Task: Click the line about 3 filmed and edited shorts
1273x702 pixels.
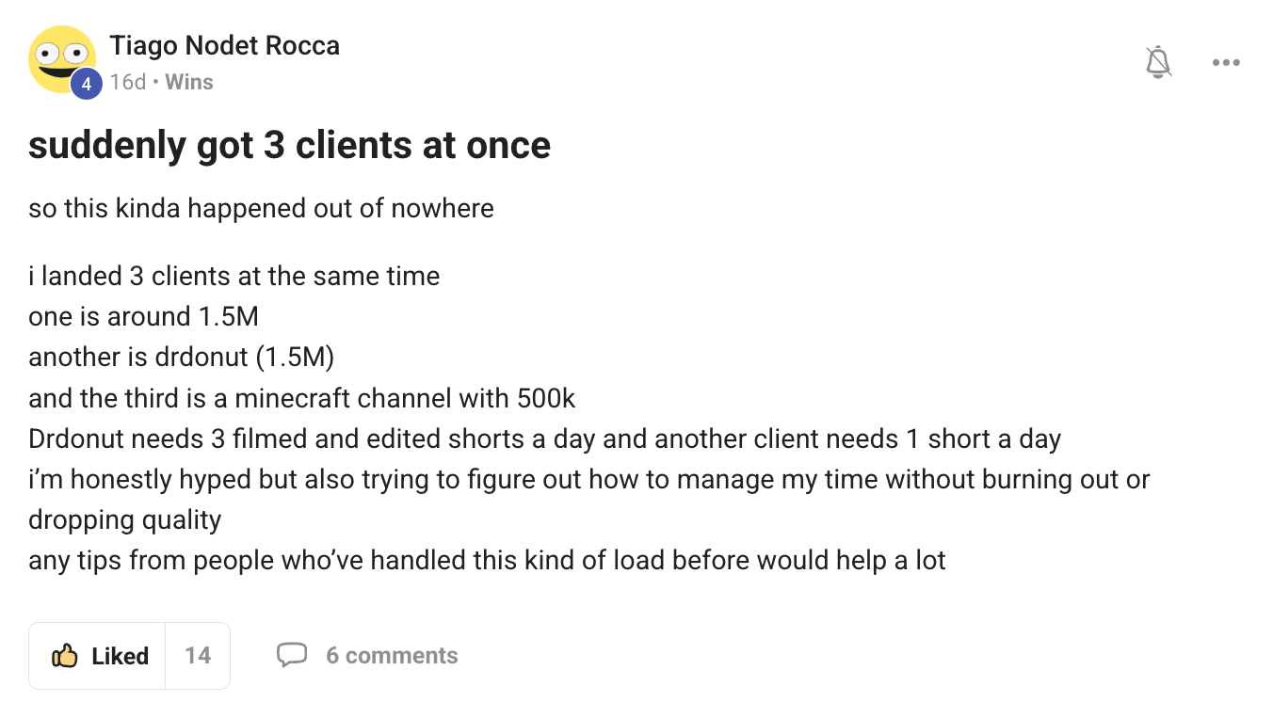Action: click(x=544, y=439)
